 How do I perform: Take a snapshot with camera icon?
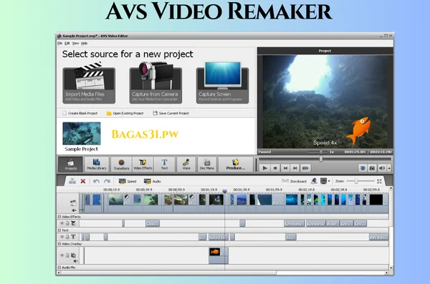click(x=372, y=168)
